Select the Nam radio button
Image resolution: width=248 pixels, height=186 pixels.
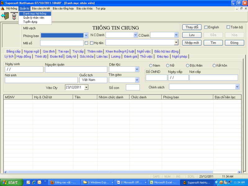(151, 65)
